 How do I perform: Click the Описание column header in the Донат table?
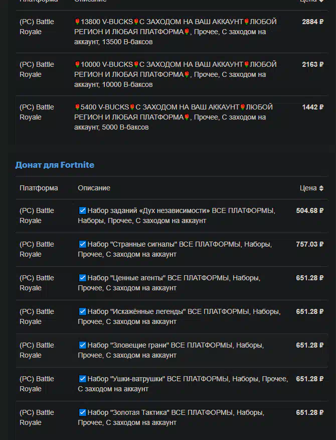click(x=94, y=188)
